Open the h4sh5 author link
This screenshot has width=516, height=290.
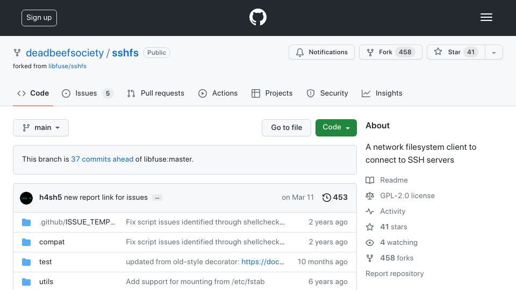51,197
